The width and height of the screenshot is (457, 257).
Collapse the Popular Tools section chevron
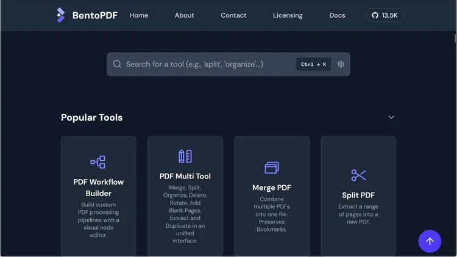[391, 117]
